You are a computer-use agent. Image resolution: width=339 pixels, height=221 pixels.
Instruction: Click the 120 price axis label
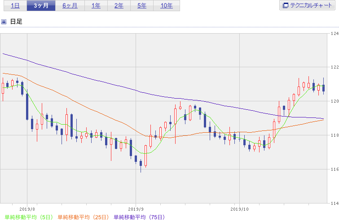[335, 101]
